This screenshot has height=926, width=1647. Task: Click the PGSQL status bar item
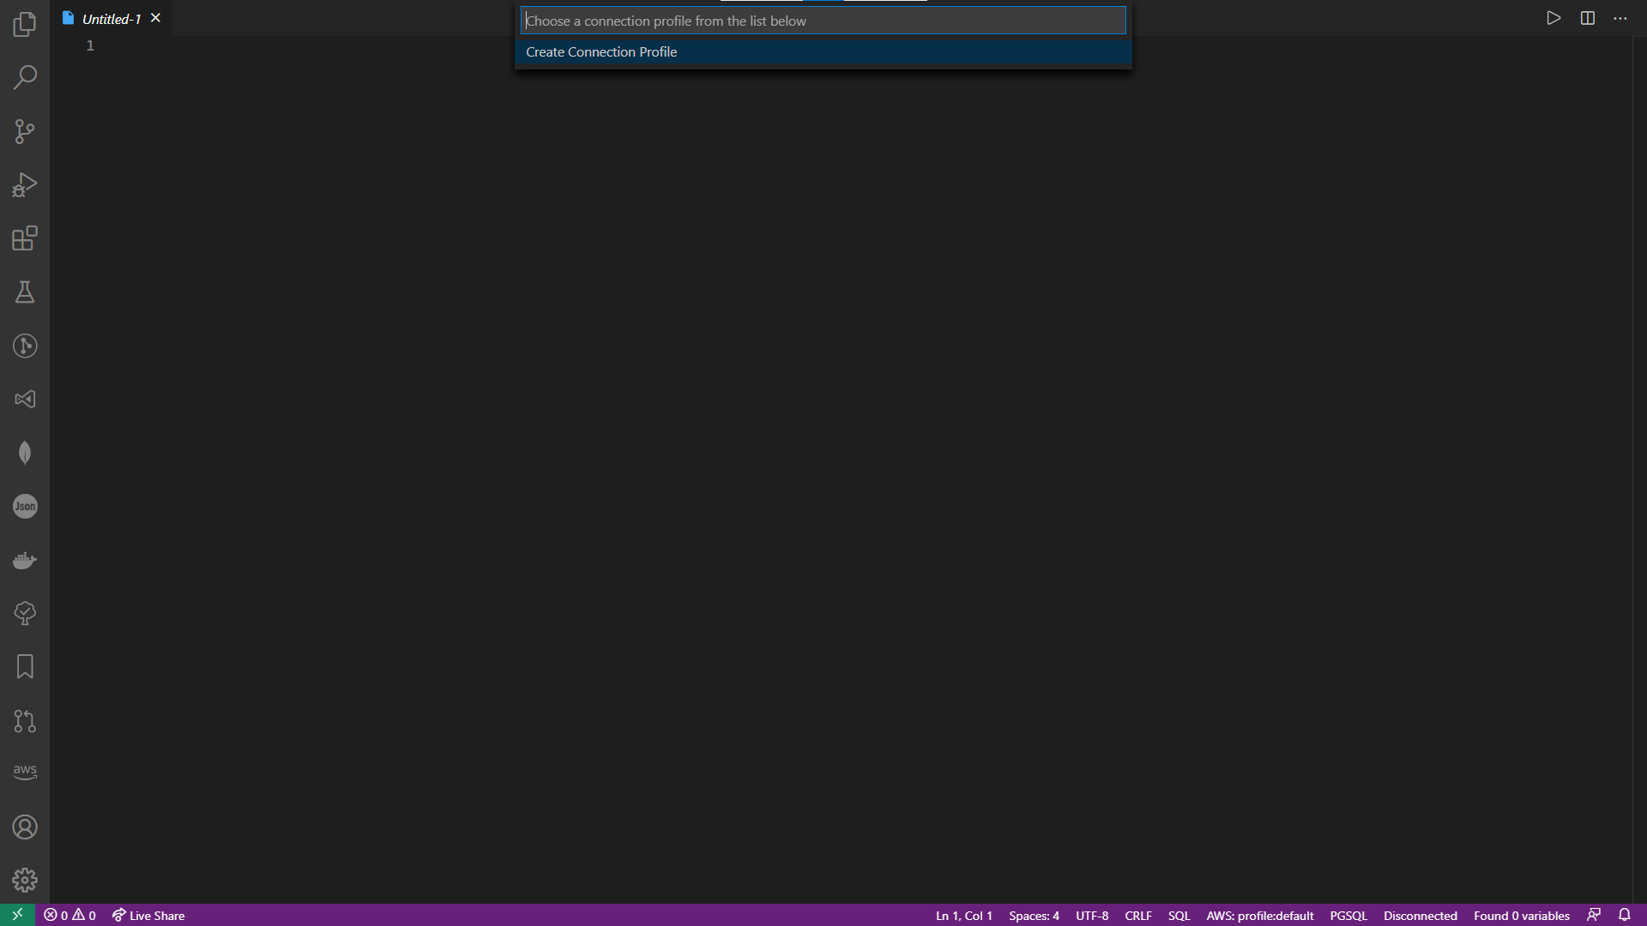tap(1348, 915)
